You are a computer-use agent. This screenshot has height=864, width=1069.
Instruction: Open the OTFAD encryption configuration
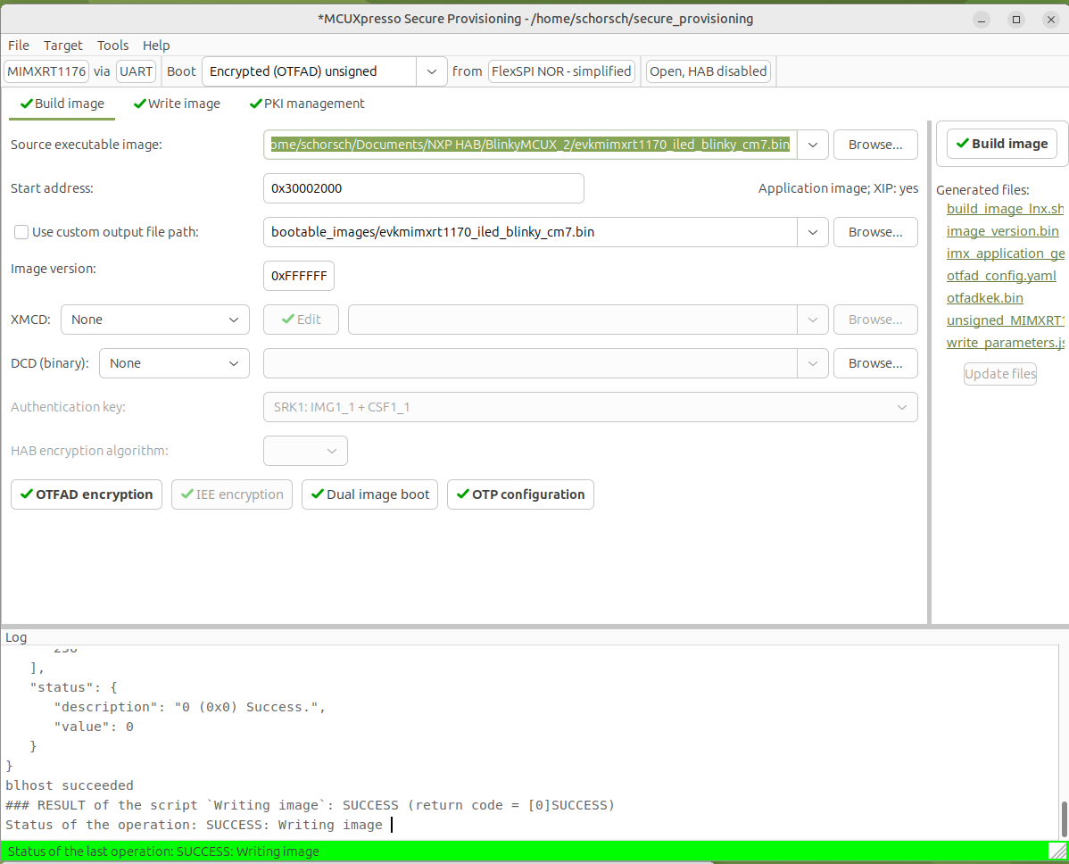86,494
